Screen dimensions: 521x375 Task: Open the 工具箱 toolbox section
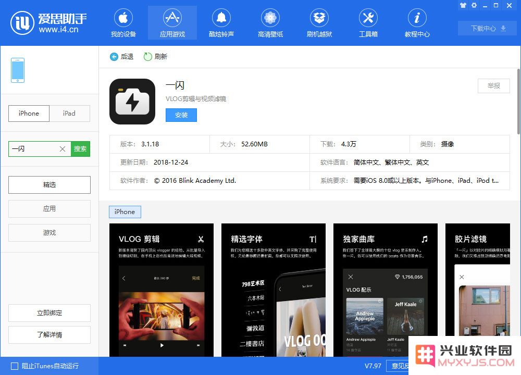(368, 22)
